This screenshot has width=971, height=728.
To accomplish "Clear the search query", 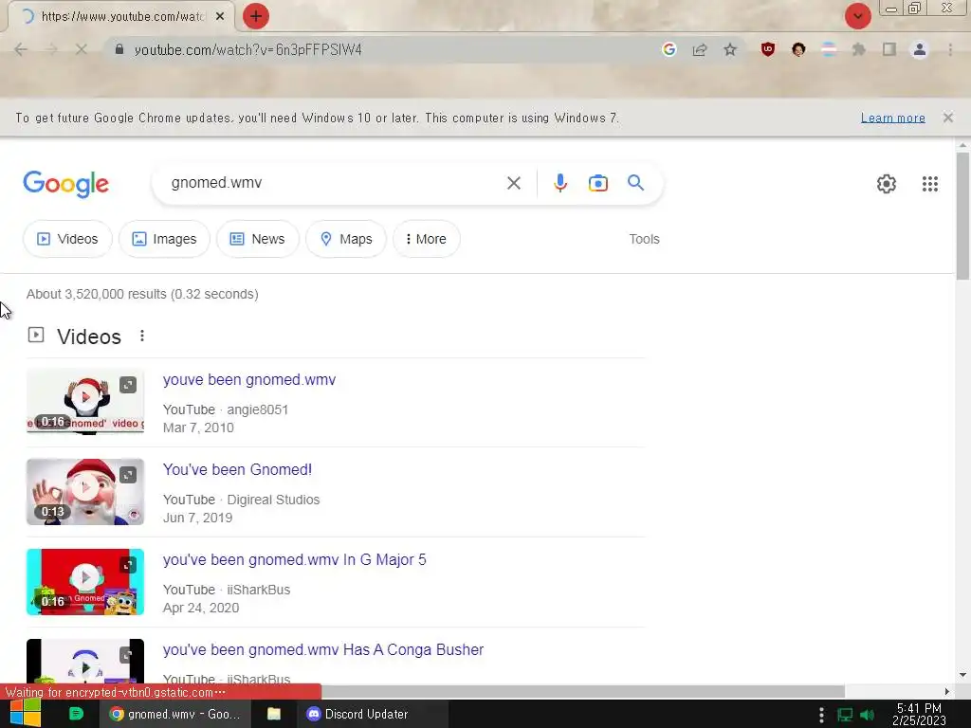I will point(513,183).
